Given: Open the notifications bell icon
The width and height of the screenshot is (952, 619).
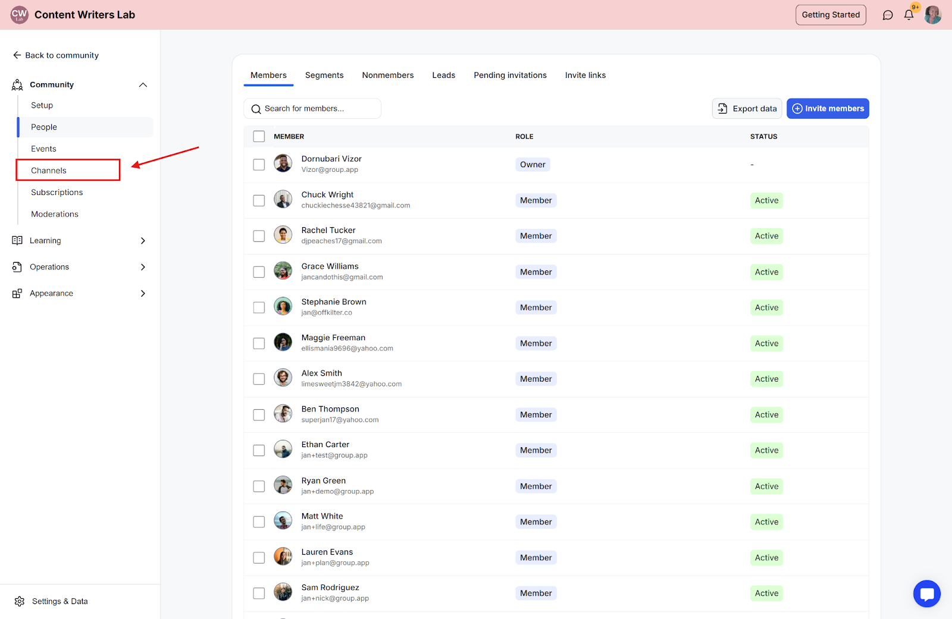Looking at the screenshot, I should [x=909, y=15].
